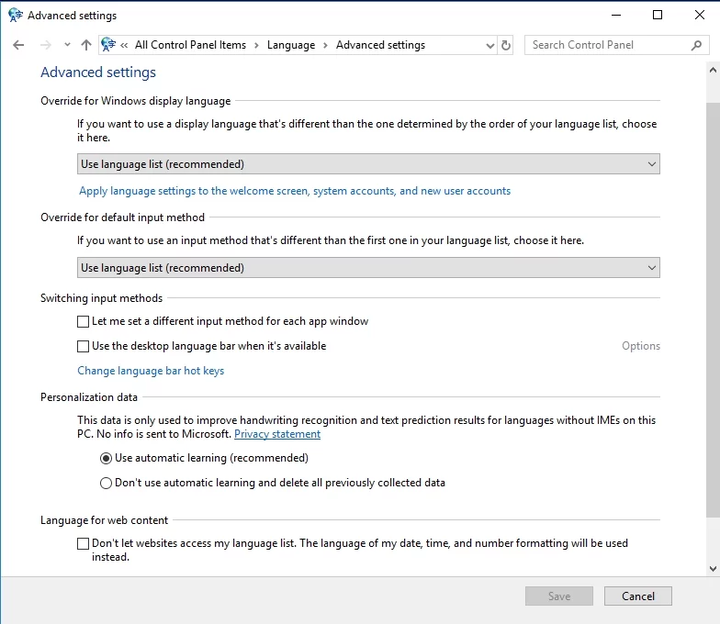
Task: Open the Privacy statement link
Action: click(277, 434)
